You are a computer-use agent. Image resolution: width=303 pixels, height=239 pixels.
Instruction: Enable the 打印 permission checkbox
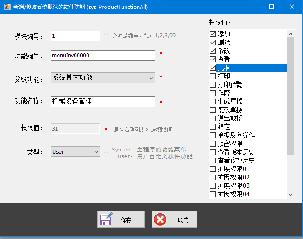tap(213, 76)
